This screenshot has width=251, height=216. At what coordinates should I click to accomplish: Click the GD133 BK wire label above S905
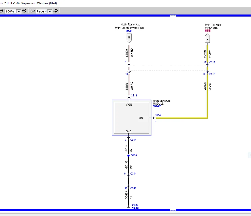coord(128,149)
